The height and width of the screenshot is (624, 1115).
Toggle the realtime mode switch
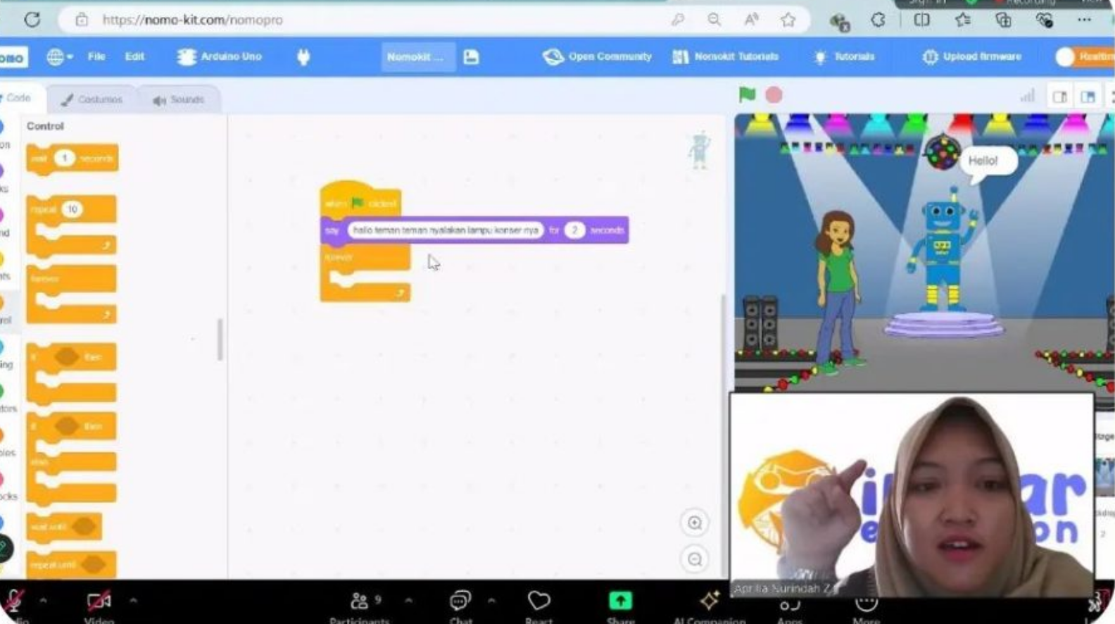1066,57
